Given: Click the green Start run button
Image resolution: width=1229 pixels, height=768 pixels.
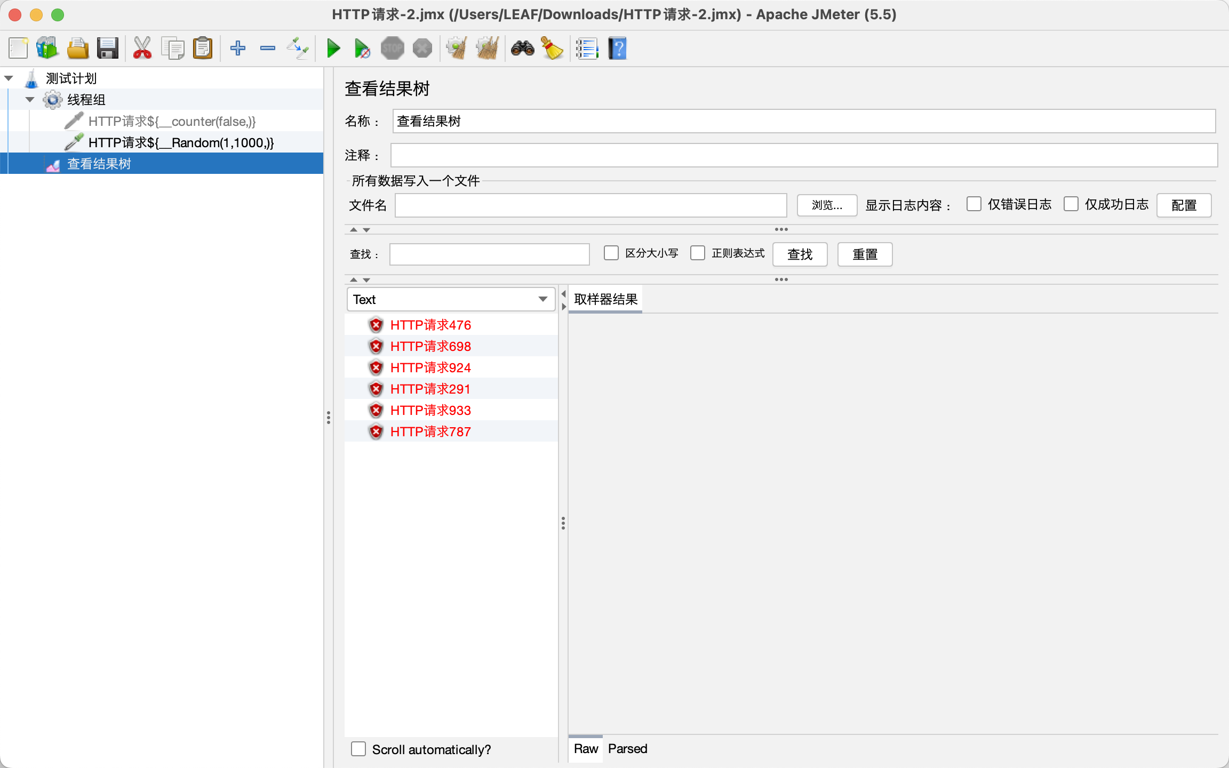Looking at the screenshot, I should 333,49.
